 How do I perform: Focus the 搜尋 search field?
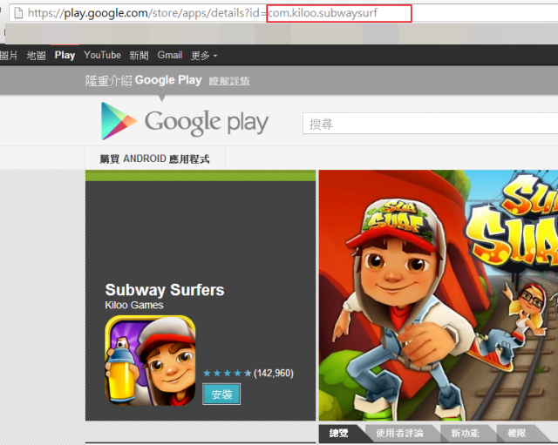coord(430,124)
